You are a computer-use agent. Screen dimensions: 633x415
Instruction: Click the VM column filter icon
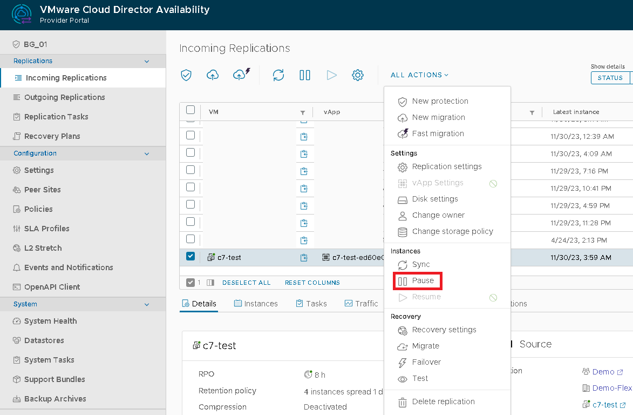coord(302,112)
